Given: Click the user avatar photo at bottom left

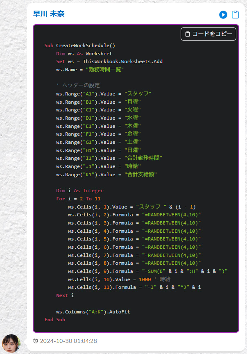Looking at the screenshot, I should point(11,344).
